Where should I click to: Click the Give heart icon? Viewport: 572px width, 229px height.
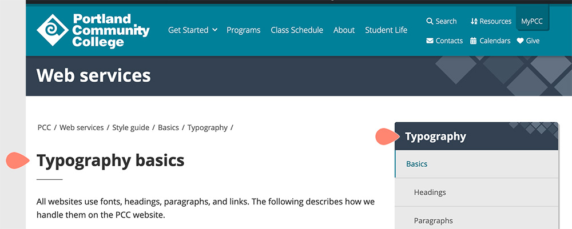coord(520,41)
